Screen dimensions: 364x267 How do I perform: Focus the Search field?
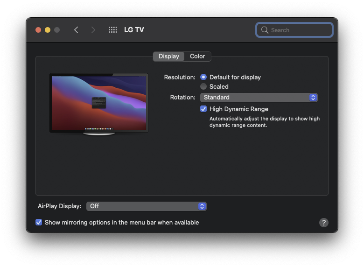click(x=294, y=30)
